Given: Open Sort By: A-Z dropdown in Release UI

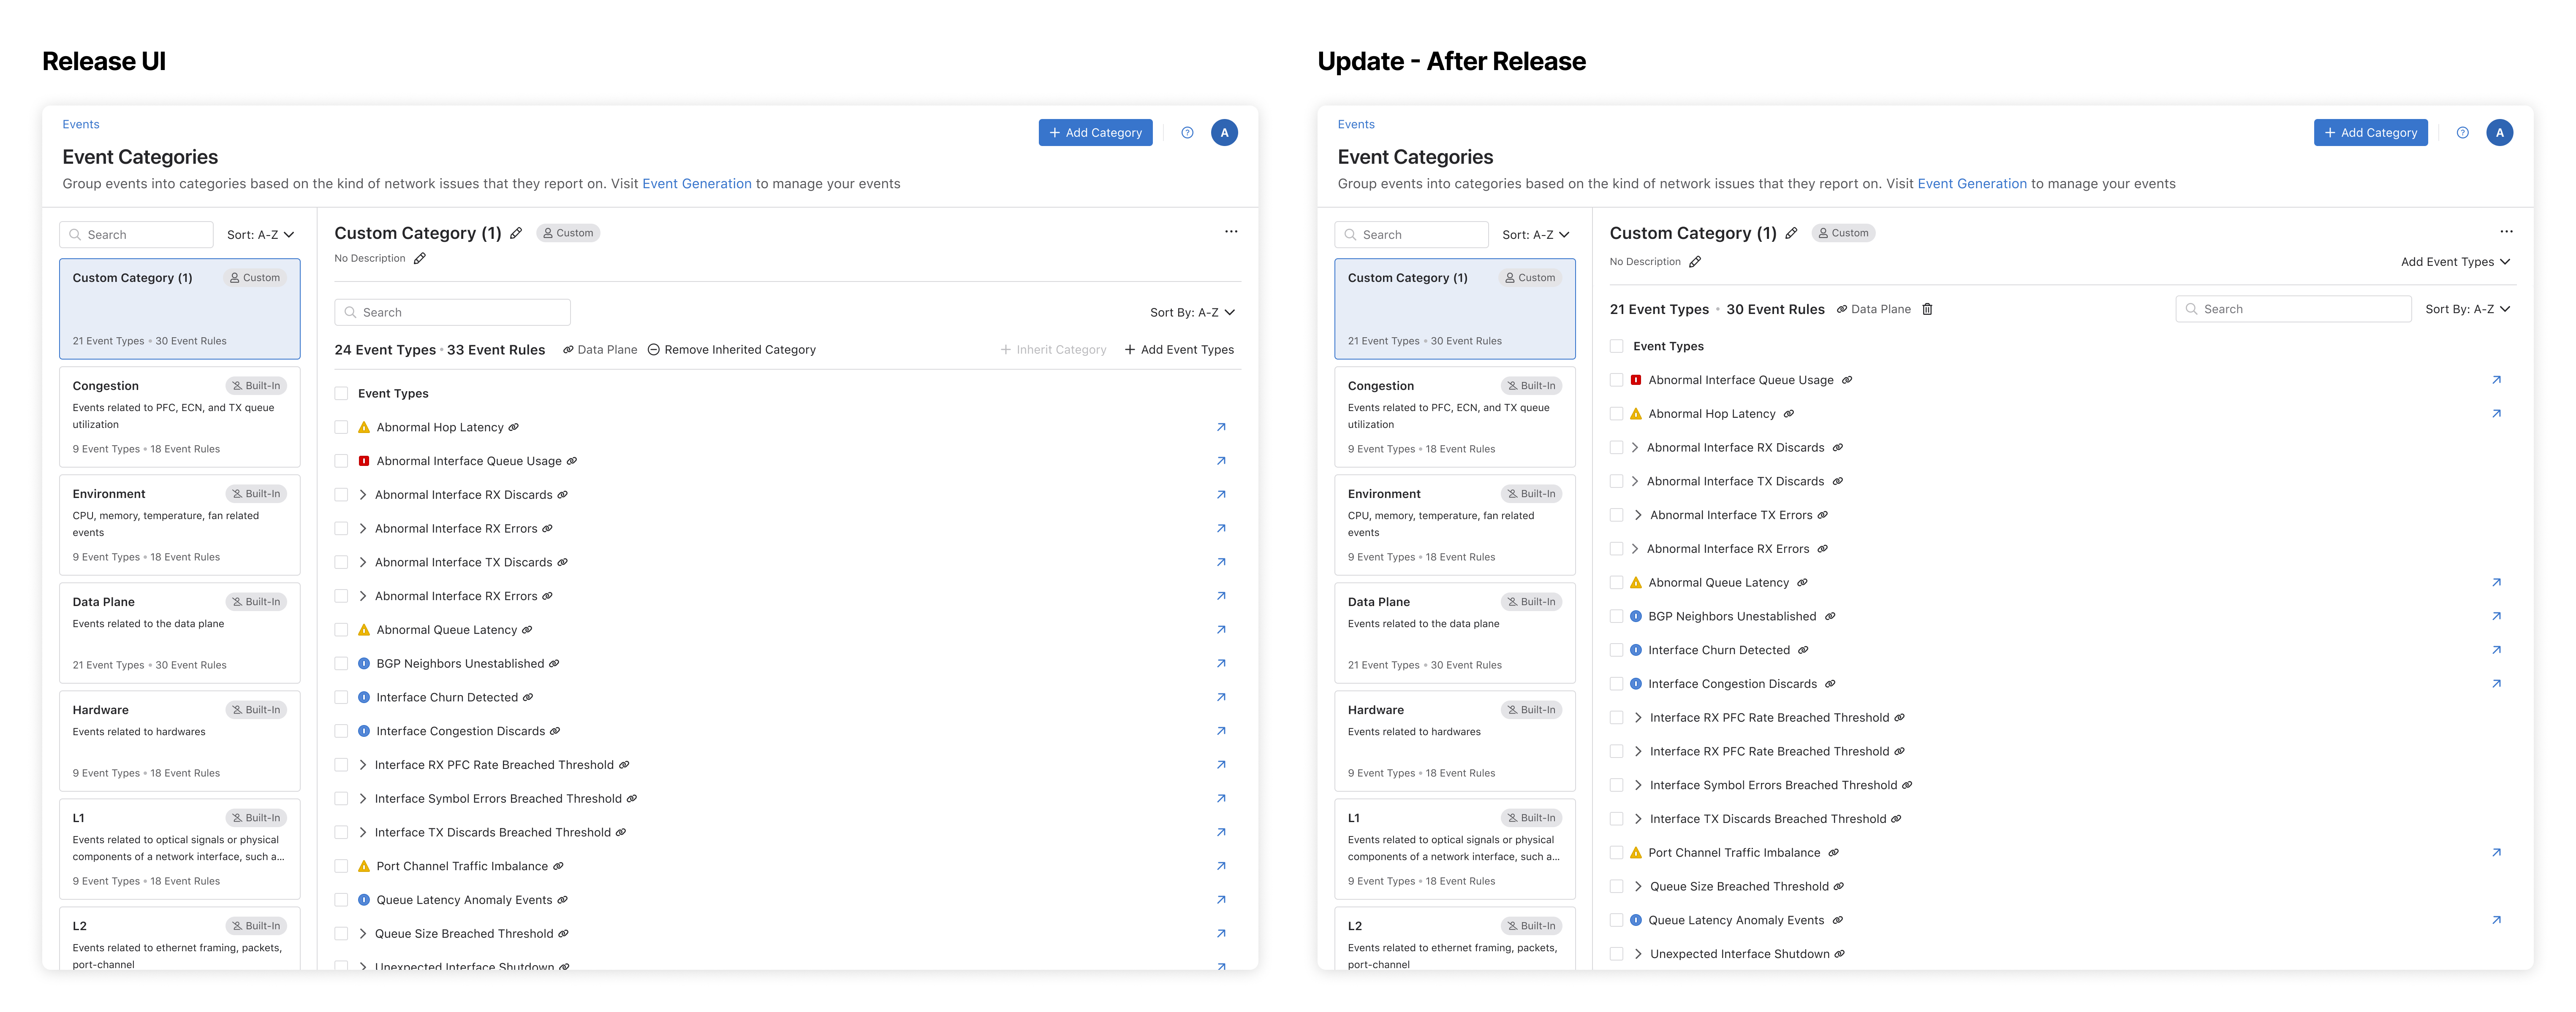Looking at the screenshot, I should pyautogui.click(x=1192, y=313).
